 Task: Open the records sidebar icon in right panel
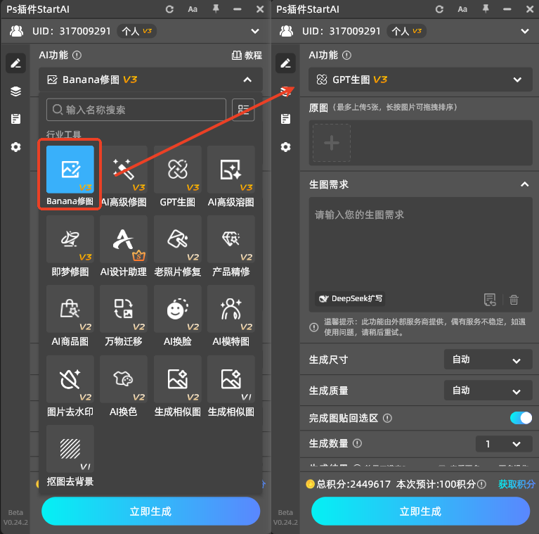[x=285, y=119]
